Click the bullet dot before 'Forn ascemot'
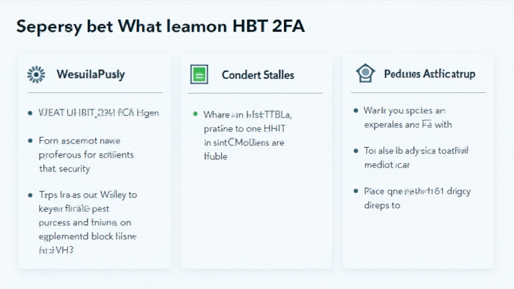 click(31, 141)
